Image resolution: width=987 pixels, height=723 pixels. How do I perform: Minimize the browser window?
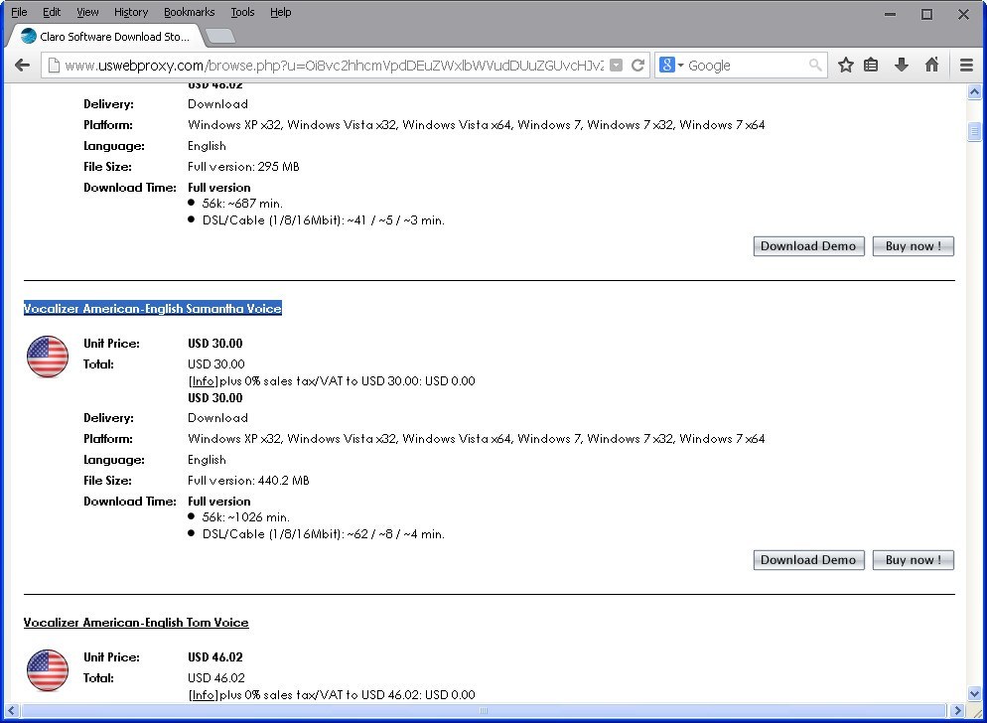pos(890,14)
